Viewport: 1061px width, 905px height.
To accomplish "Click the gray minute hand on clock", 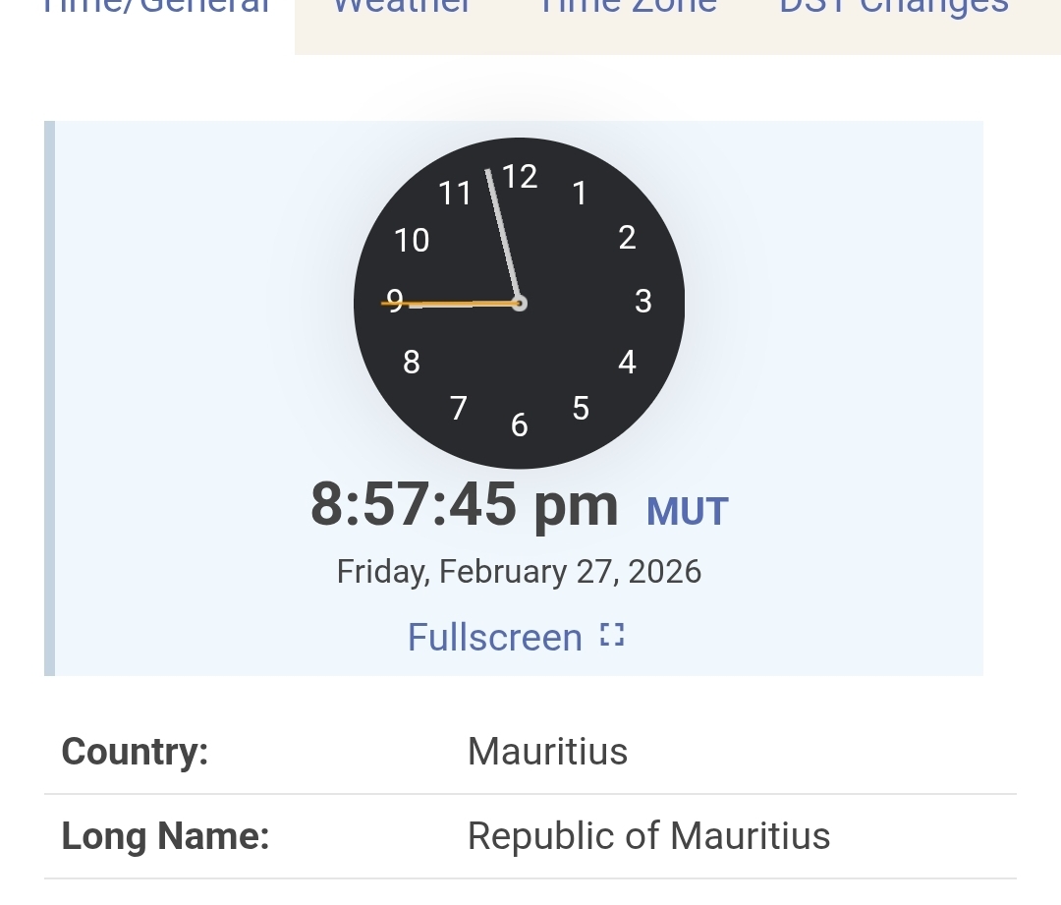I will [x=503, y=236].
